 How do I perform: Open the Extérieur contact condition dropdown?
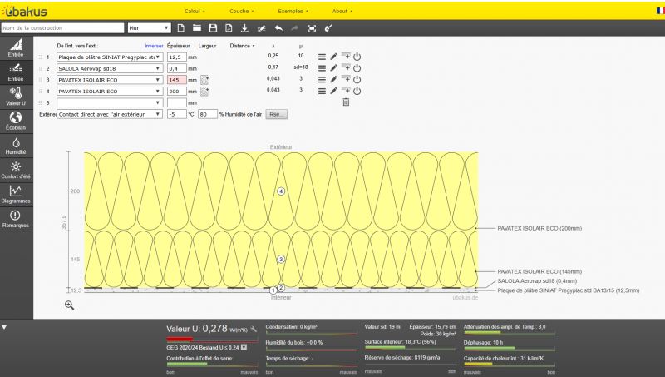click(x=109, y=114)
